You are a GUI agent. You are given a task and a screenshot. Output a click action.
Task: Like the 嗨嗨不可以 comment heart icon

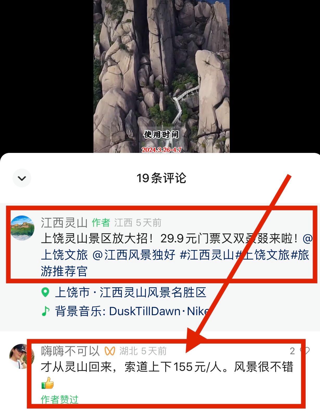(x=305, y=351)
